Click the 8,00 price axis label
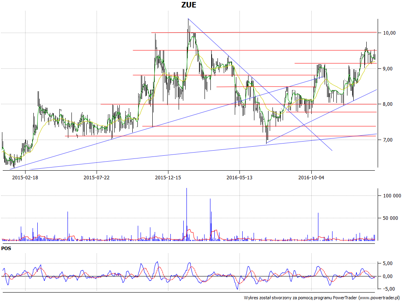Viewport: 402px width, 302px height. click(x=388, y=104)
